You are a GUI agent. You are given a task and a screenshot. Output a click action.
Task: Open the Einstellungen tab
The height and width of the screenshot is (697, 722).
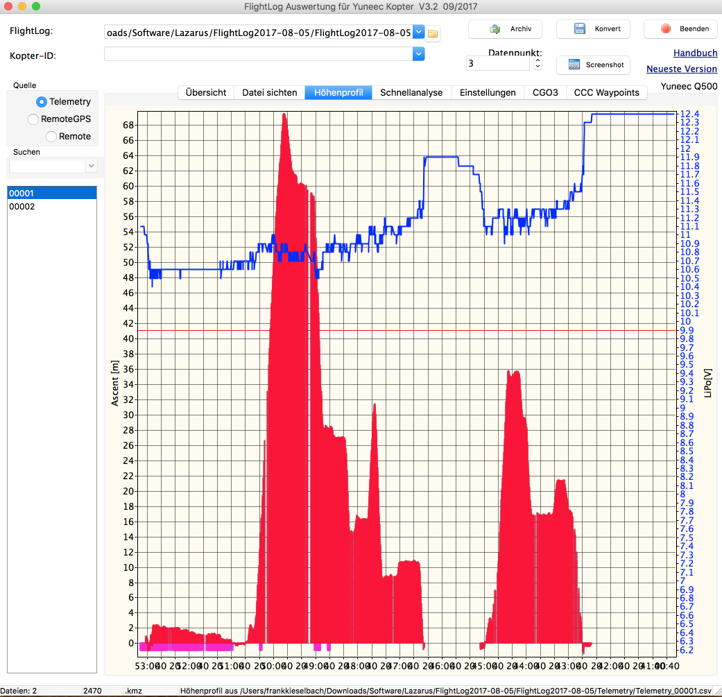(488, 92)
